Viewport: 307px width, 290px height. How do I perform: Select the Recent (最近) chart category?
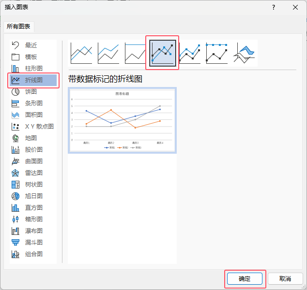[33, 45]
